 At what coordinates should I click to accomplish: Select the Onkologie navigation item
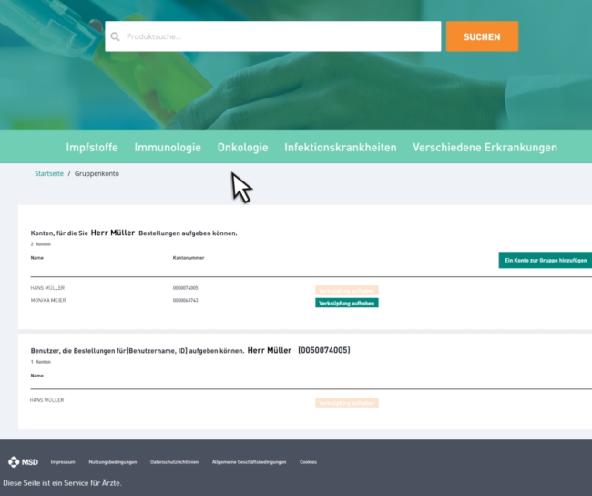click(242, 147)
